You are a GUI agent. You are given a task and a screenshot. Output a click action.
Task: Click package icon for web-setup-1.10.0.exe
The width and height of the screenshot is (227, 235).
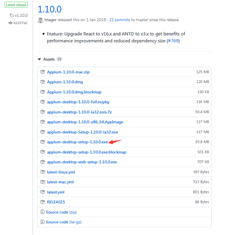pyautogui.click(x=42, y=162)
